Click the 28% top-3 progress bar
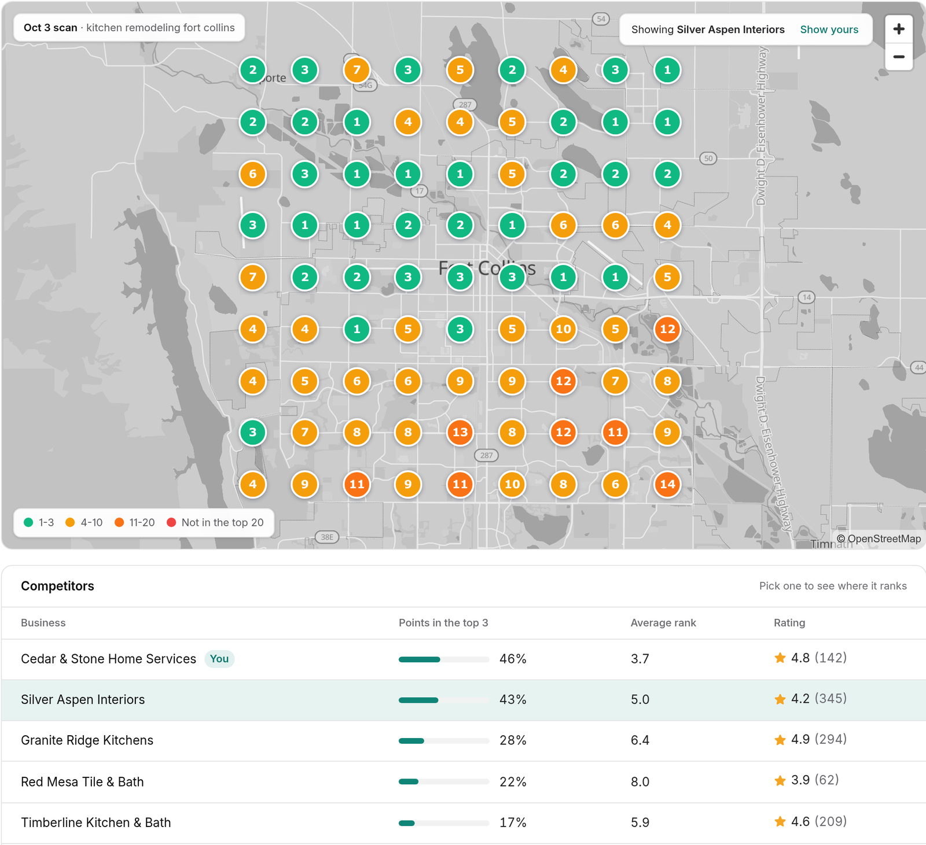 tap(444, 741)
